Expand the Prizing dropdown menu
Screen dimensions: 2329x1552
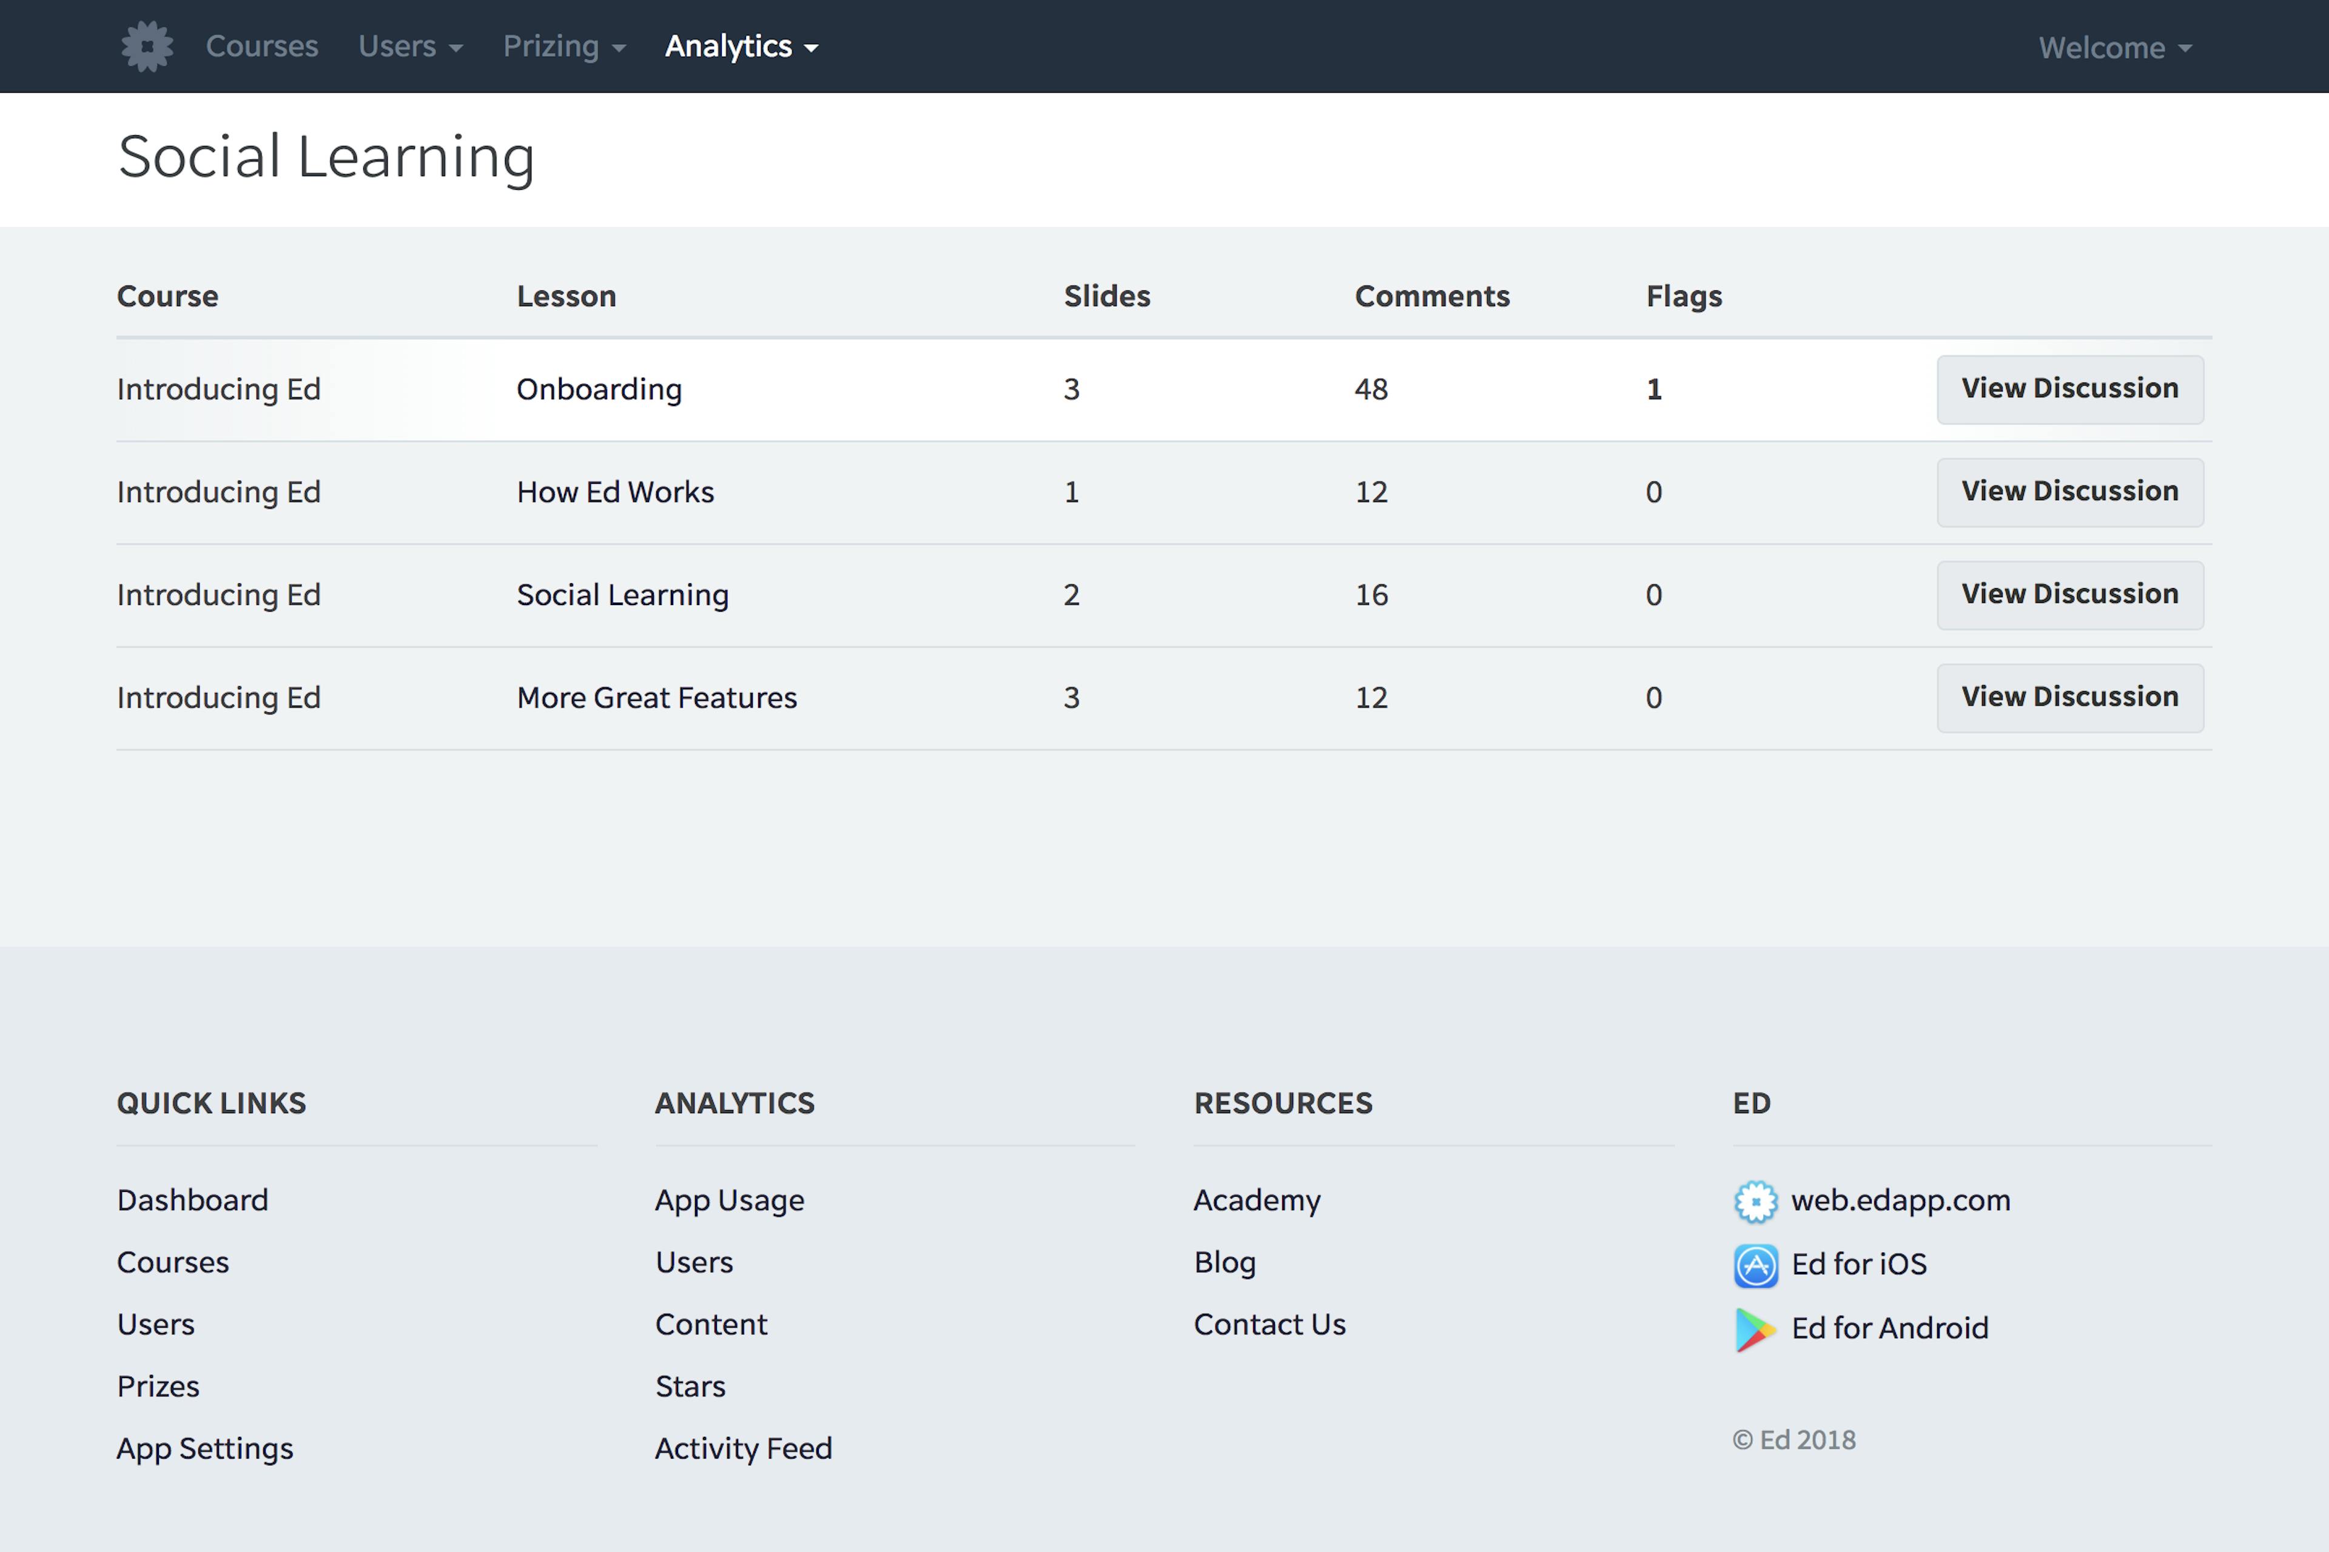point(565,47)
